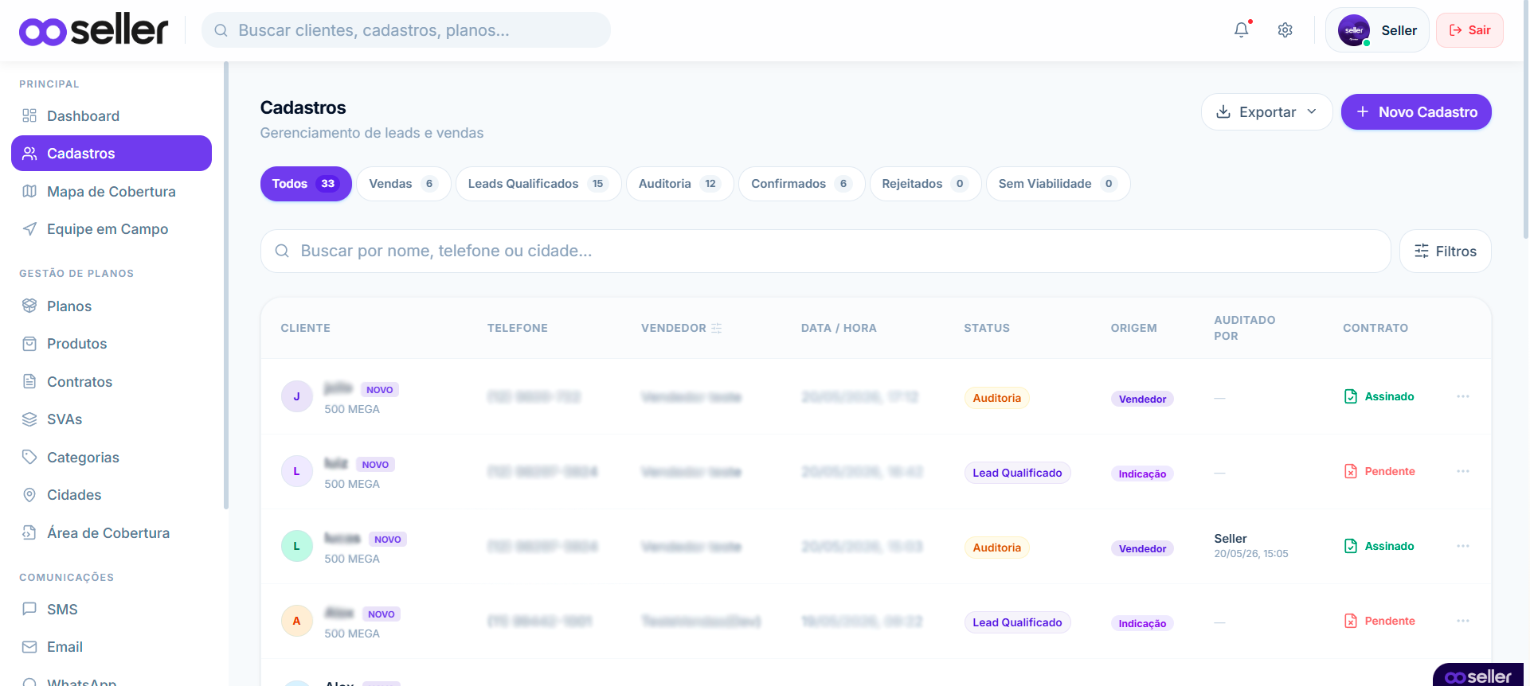Image resolution: width=1530 pixels, height=686 pixels.
Task: Click Assinado contract in Seller-audited row
Action: (1379, 546)
